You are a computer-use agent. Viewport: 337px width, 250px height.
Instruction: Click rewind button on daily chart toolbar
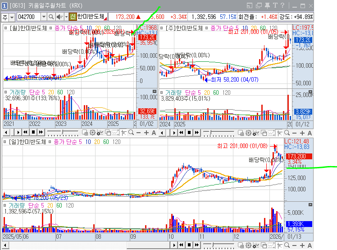[x=182, y=245]
